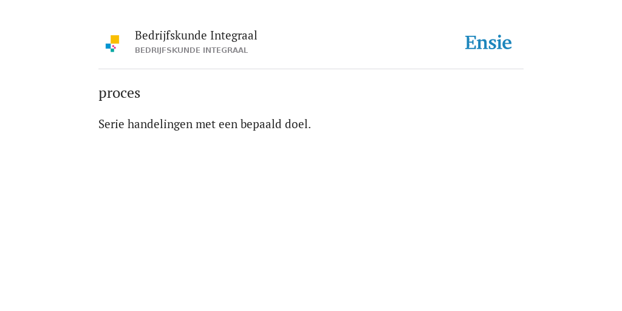Screen dimensions: 622x311
Task: Click the small pink squares in logo
Action: pyautogui.click(x=114, y=47)
